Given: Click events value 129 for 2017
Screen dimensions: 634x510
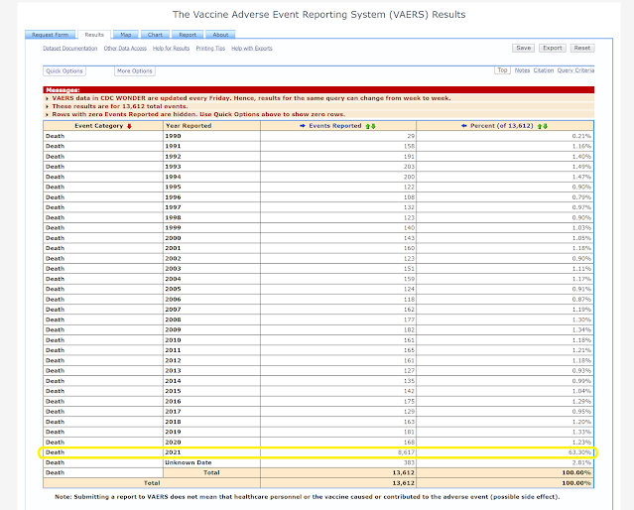Looking at the screenshot, I should click(x=409, y=412).
